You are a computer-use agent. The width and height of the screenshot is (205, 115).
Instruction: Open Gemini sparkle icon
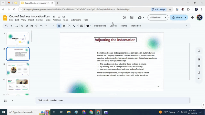point(192,18)
